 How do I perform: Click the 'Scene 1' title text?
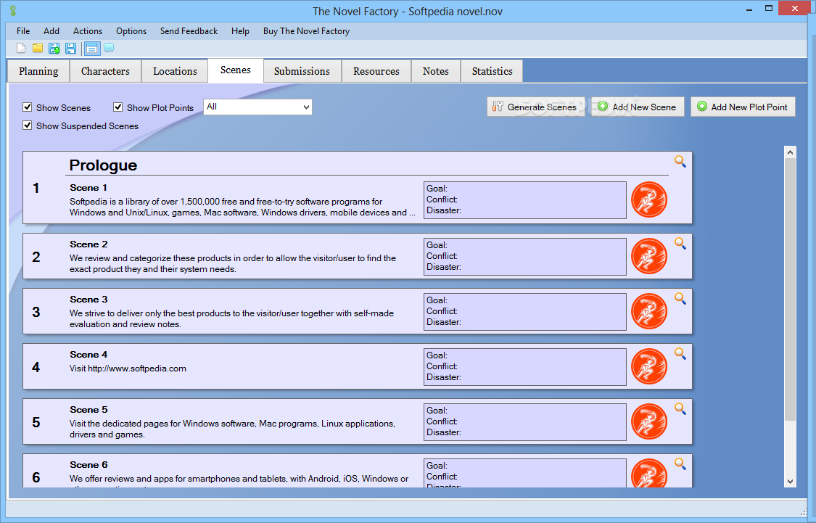(x=88, y=187)
